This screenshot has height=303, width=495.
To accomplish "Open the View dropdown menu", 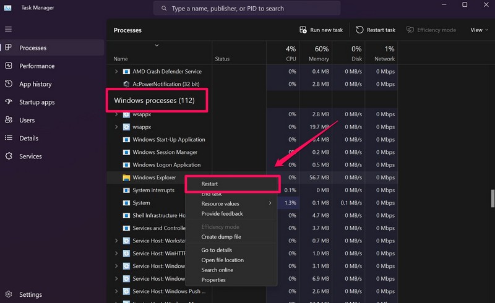I will [480, 30].
